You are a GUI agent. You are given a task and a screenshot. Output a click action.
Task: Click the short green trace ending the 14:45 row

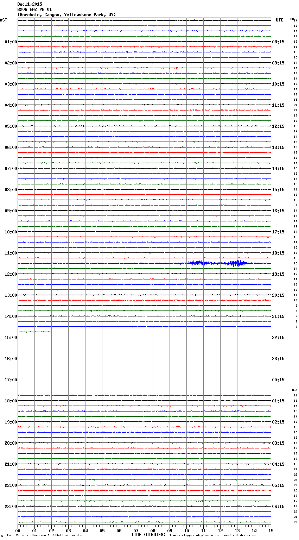click(34, 332)
